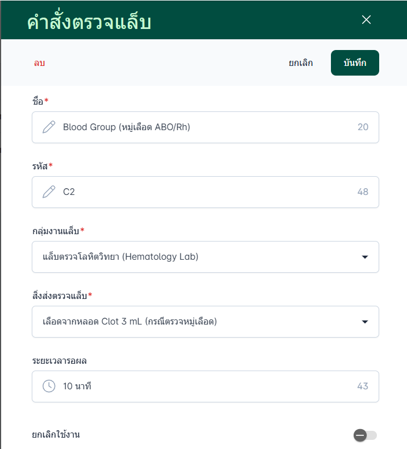Screen dimensions: 407x449
Task: Click the ยกเลิก cancel button
Action: (x=301, y=63)
